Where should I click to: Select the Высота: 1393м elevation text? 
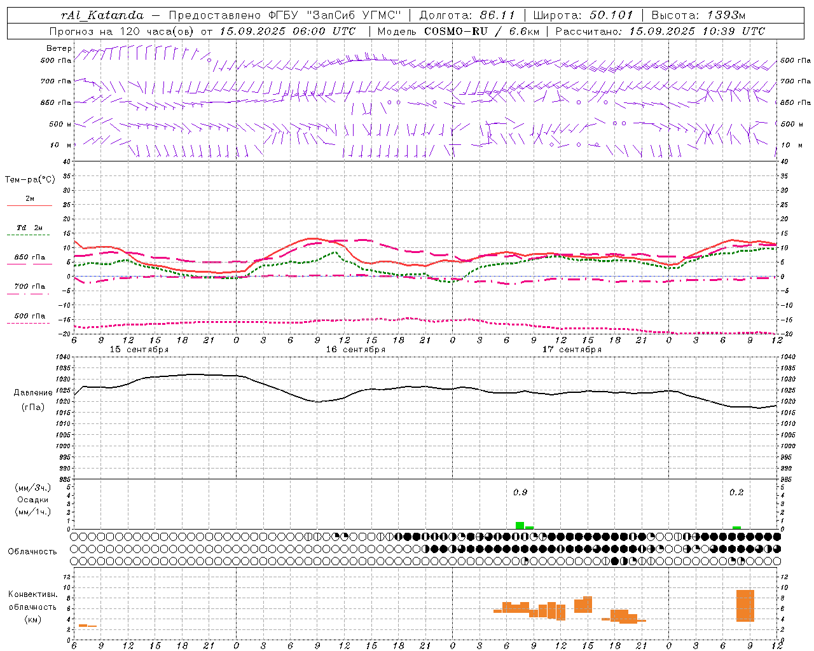(x=699, y=15)
